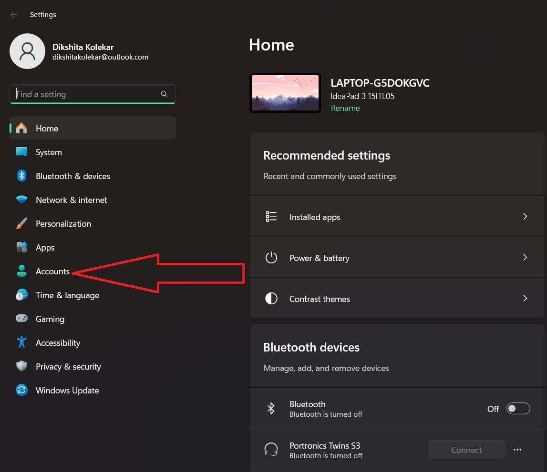The height and width of the screenshot is (472, 547).
Task: Open Time & language settings
Action: click(x=22, y=295)
